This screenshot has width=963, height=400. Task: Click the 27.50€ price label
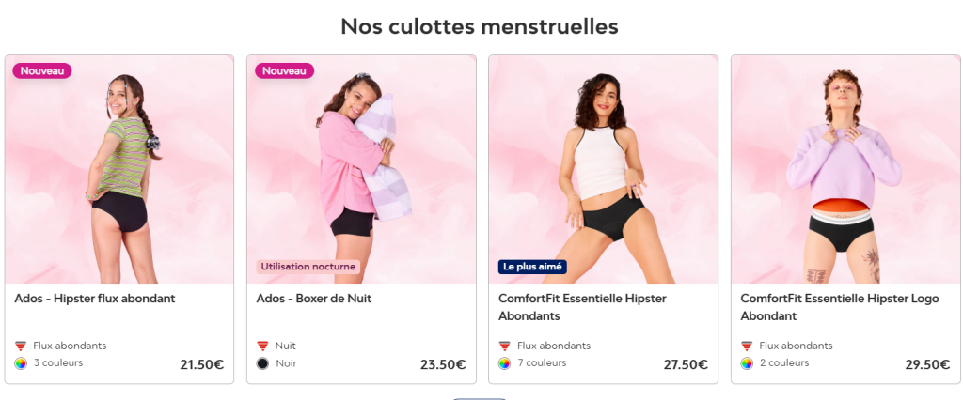686,364
